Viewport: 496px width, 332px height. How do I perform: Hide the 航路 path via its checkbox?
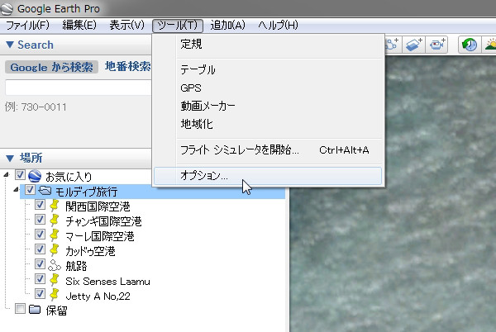pyautogui.click(x=40, y=263)
